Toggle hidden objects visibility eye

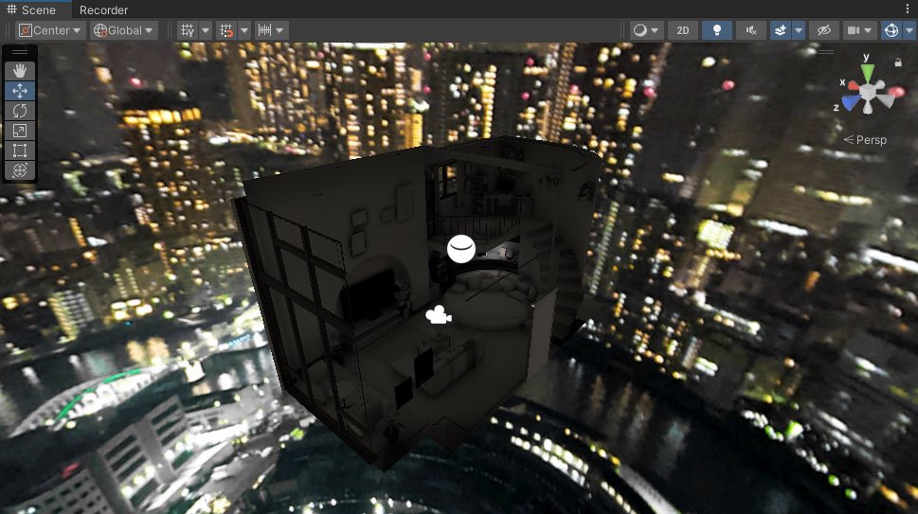click(x=824, y=30)
